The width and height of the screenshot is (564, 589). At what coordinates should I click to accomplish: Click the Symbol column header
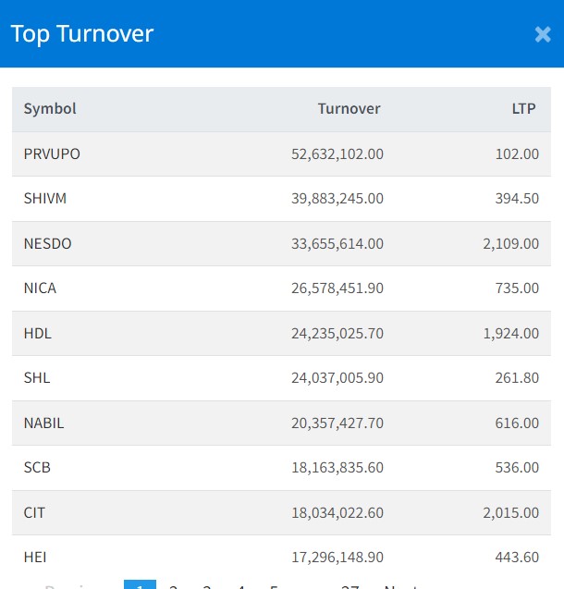[x=50, y=108]
